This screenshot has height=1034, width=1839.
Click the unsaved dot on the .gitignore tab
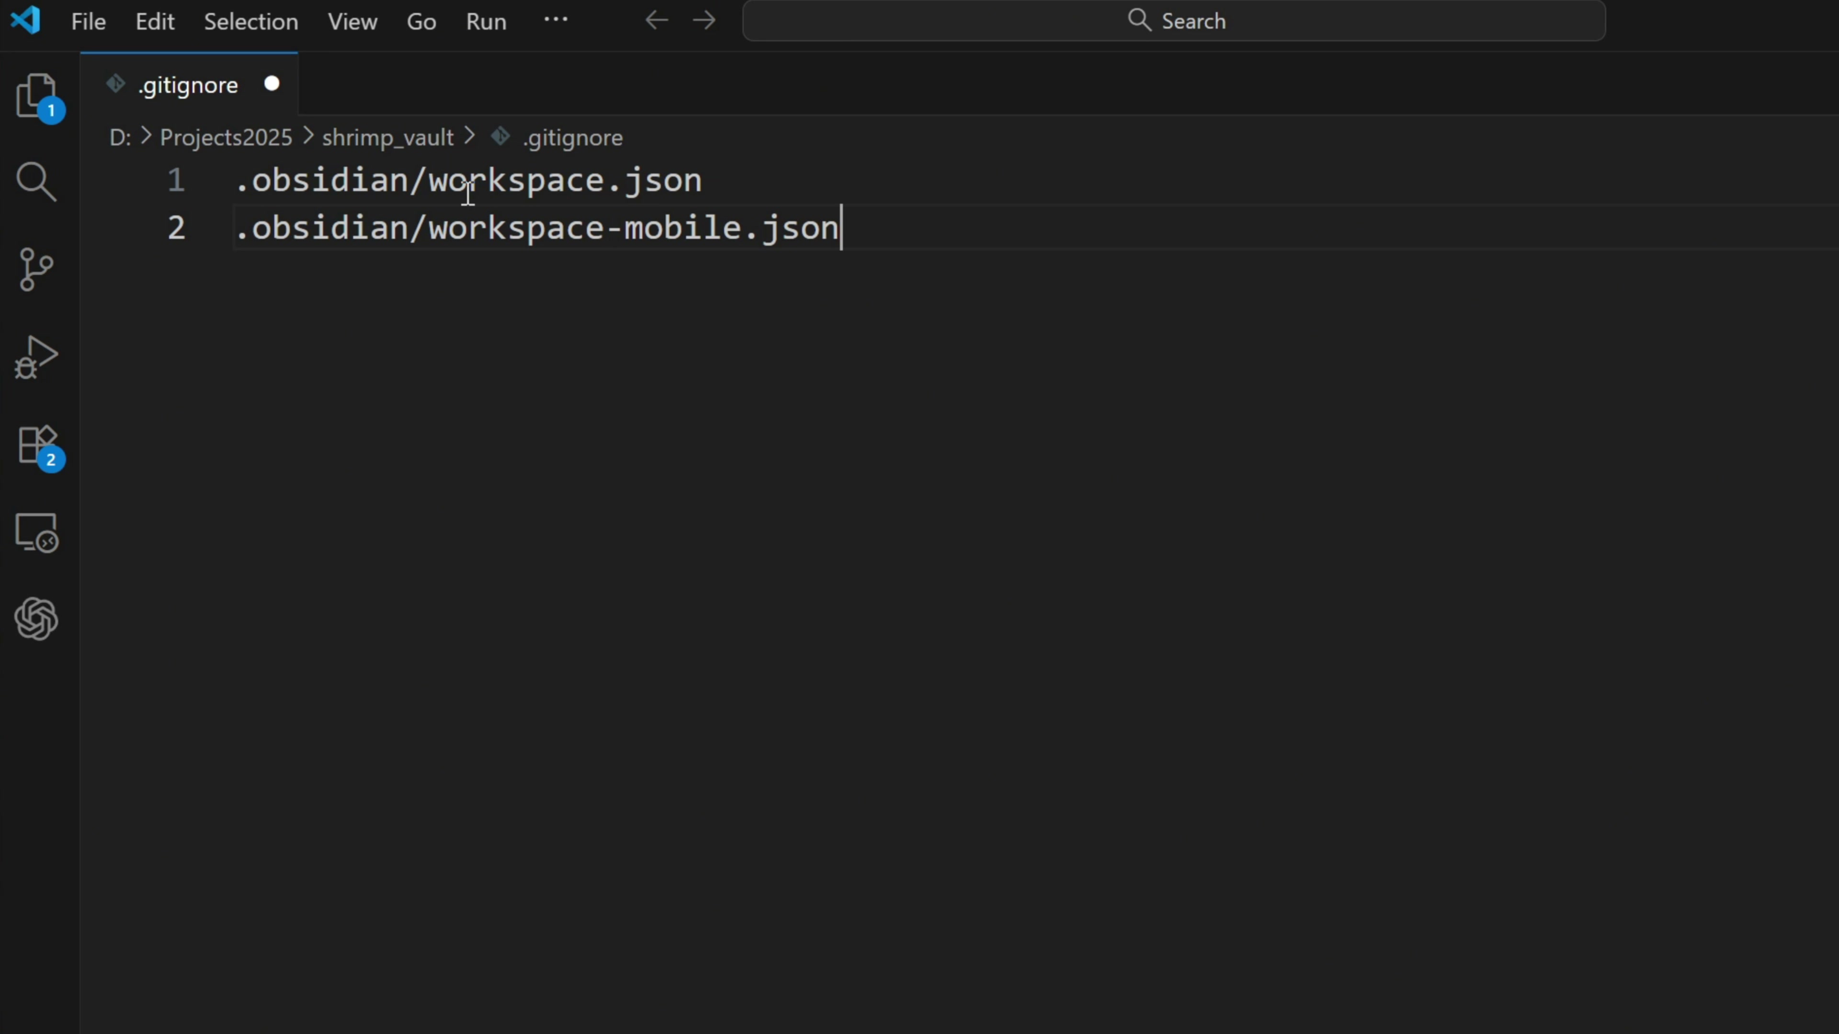(271, 84)
